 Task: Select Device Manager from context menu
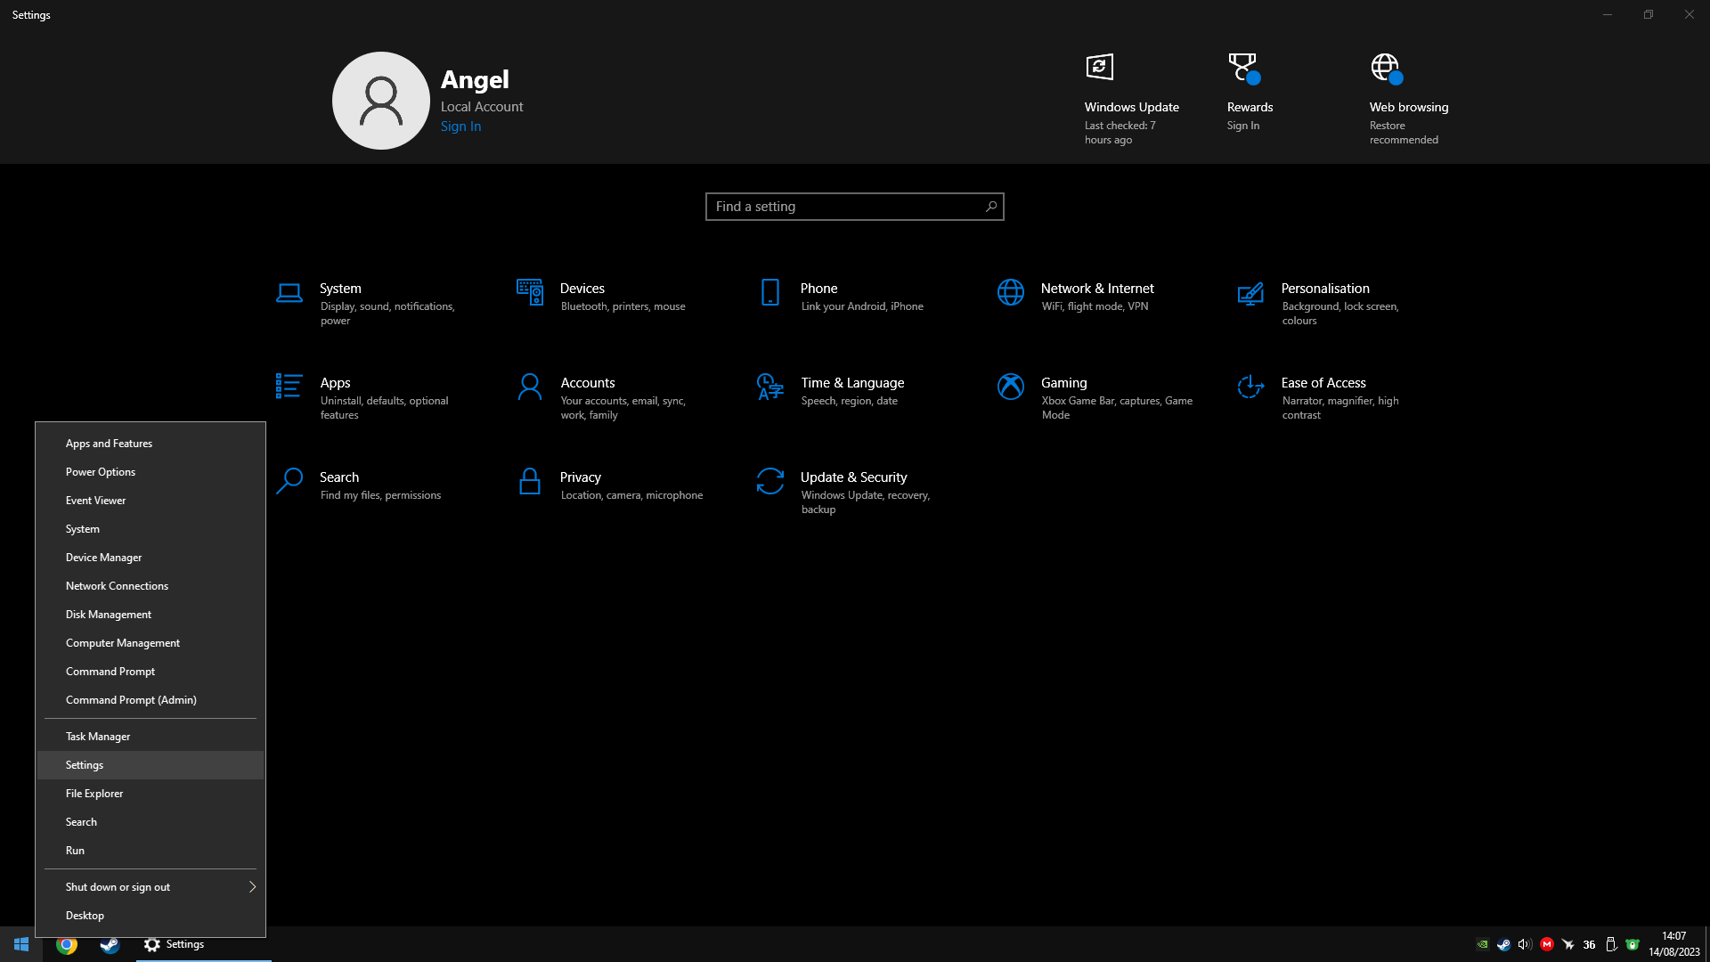pos(103,558)
